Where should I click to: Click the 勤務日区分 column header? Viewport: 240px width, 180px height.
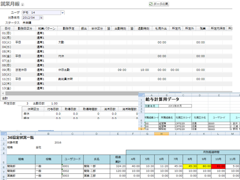point(25,29)
